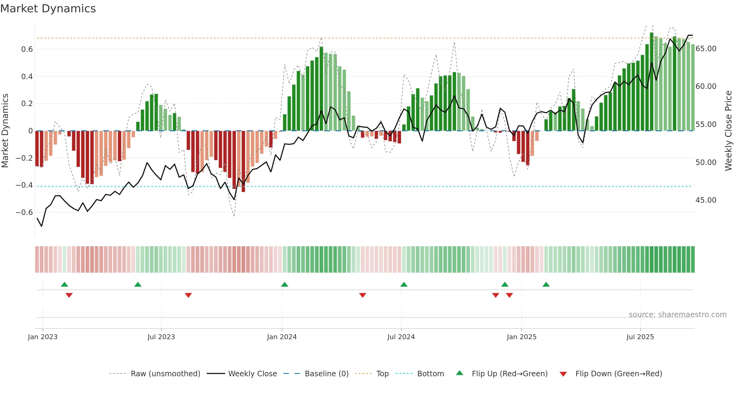Click the green Flip Up legend triangle icon
Image resolution: width=737 pixels, height=414 pixels.
pyautogui.click(x=460, y=373)
